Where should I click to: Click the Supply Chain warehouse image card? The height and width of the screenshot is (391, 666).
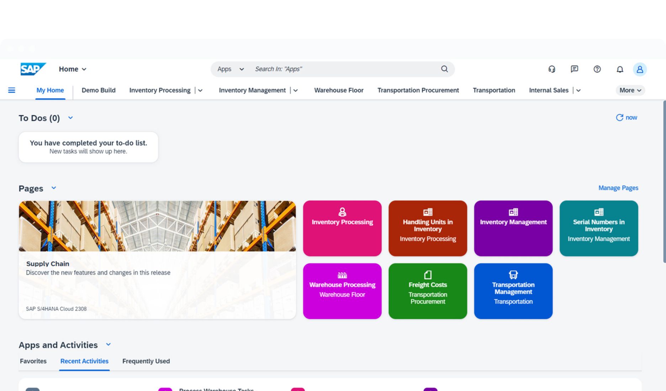157,259
